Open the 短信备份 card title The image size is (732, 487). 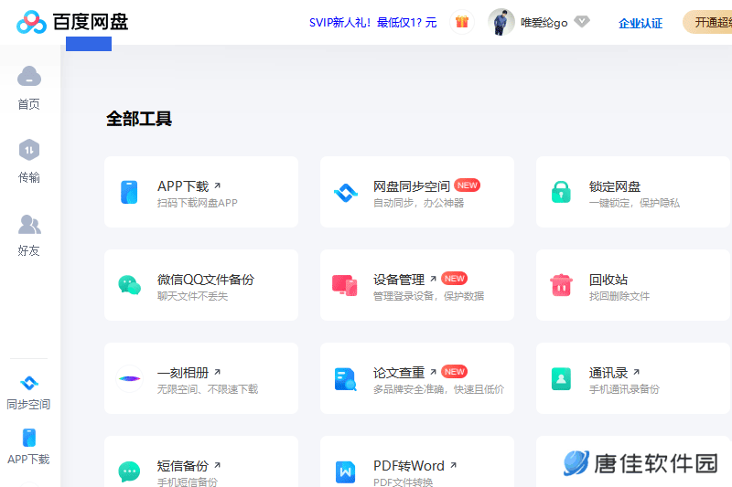point(183,466)
